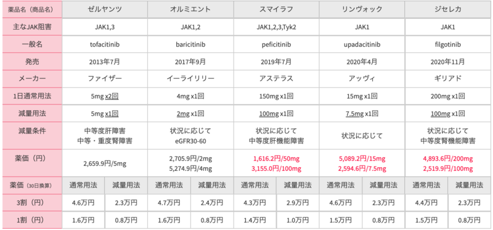Click the underlined 7.5mg x1回 reduced dose
This screenshot has width=493, height=230.
click(x=362, y=114)
